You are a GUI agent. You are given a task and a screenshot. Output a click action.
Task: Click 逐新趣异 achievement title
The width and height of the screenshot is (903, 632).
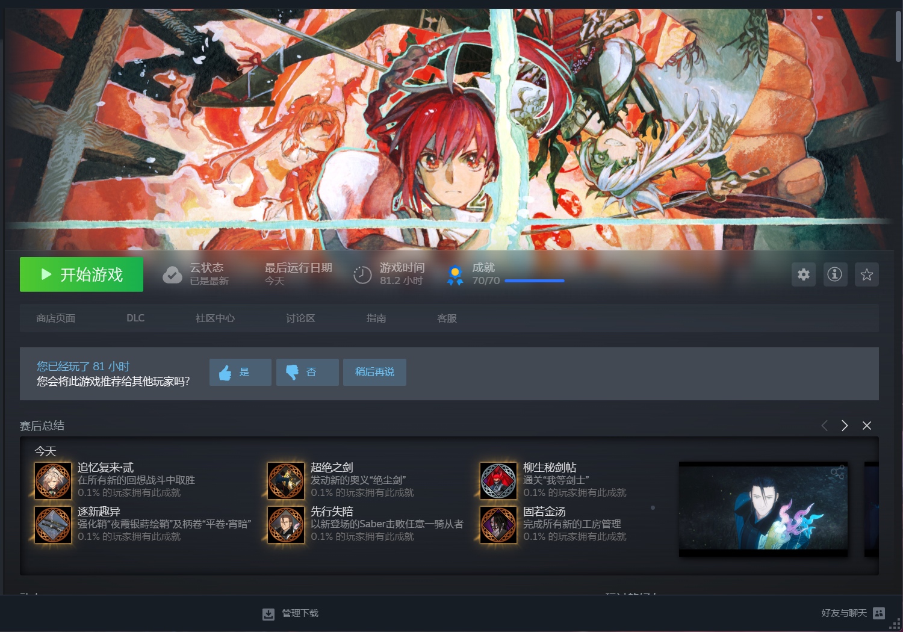(x=99, y=511)
